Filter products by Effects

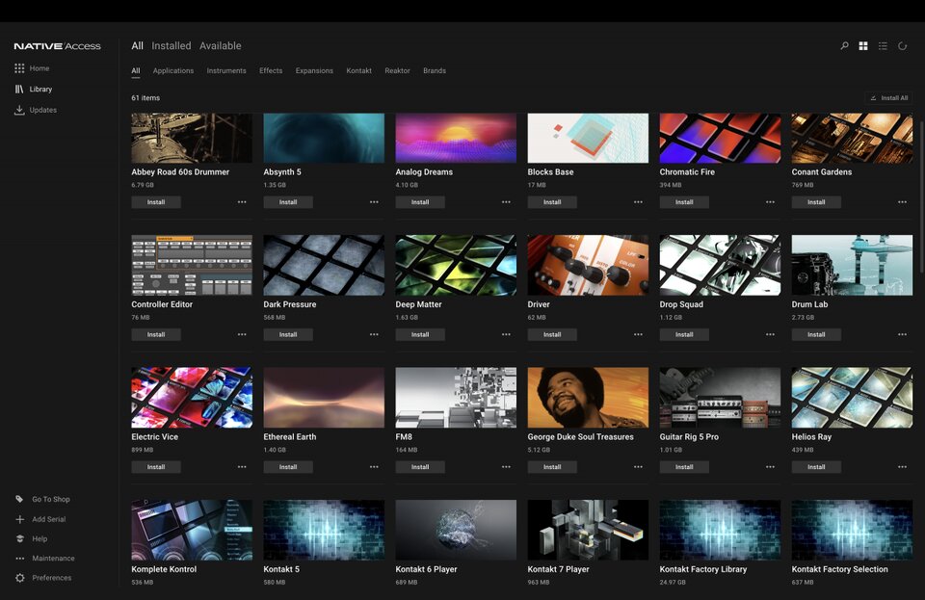[271, 70]
